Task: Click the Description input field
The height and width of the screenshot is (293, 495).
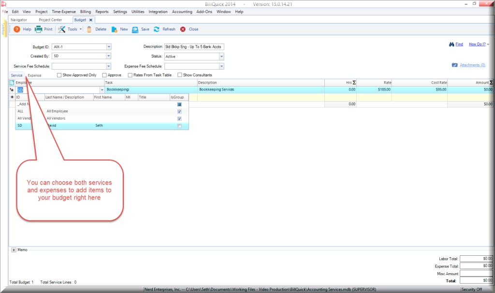Action: [194, 47]
